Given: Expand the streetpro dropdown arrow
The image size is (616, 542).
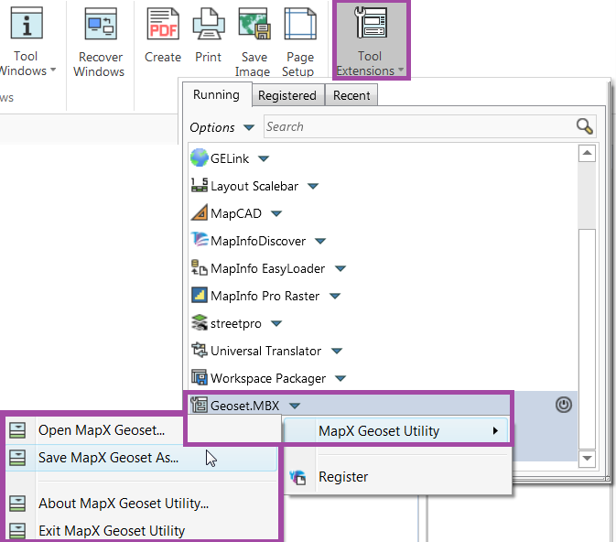Looking at the screenshot, I should (x=276, y=323).
